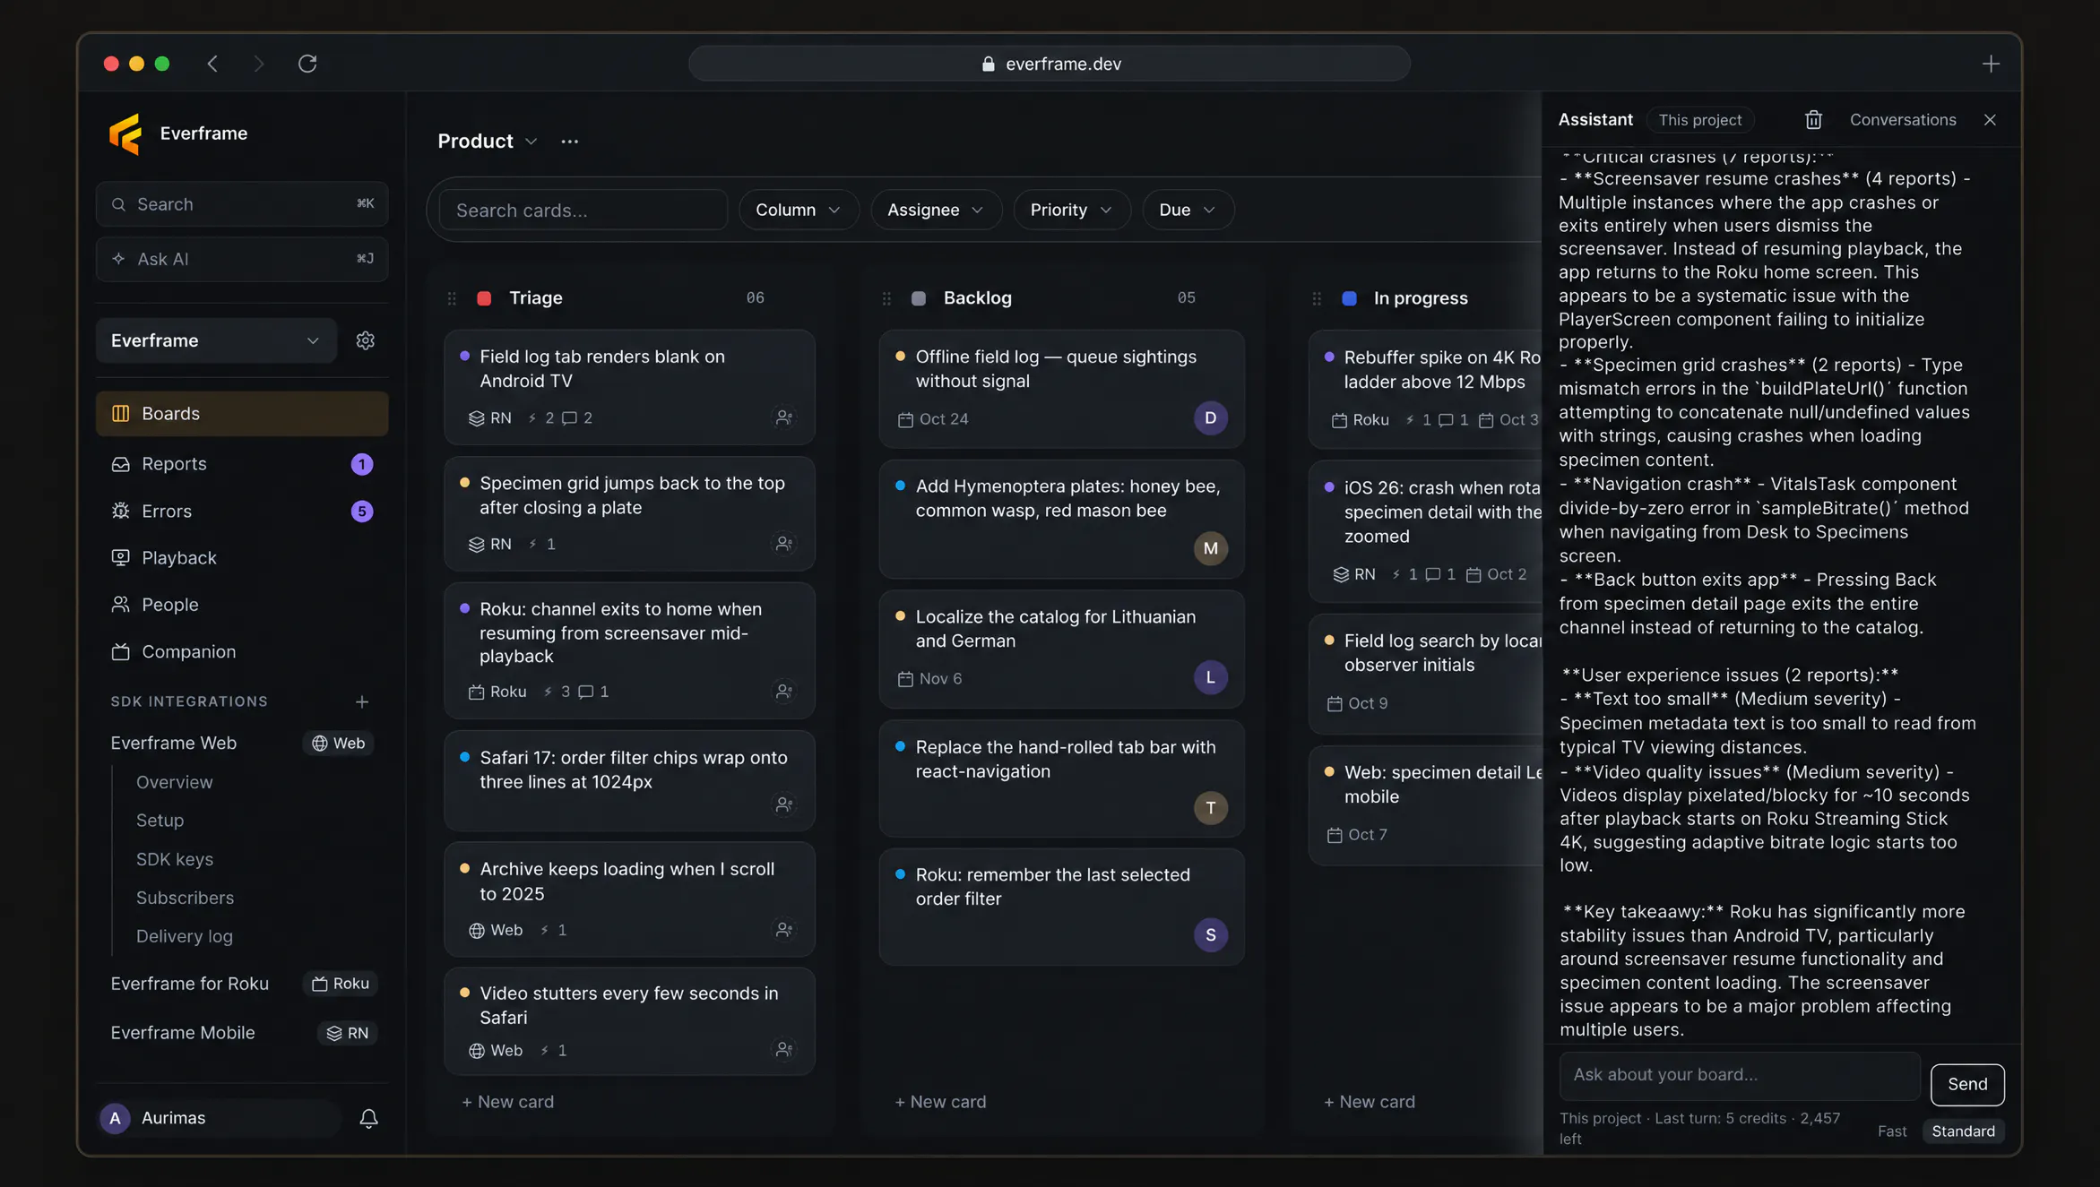The image size is (2100, 1187).
Task: Assign someone on Video stutters in Safari card
Action: [x=783, y=1049]
